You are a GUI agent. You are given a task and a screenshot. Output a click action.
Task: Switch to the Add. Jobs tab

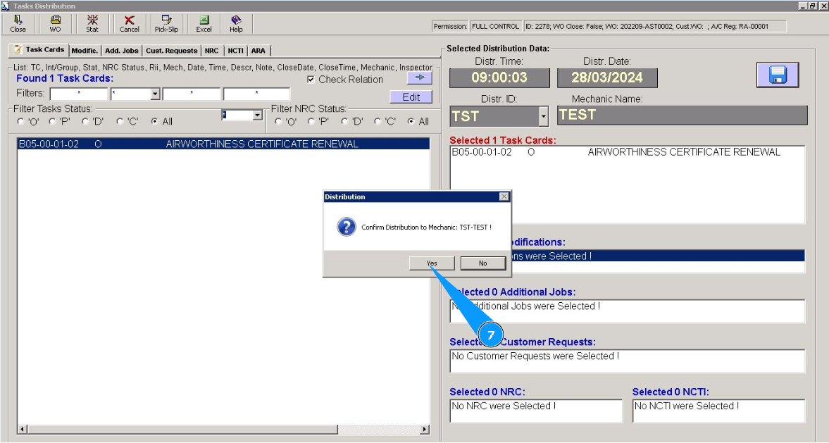point(122,51)
